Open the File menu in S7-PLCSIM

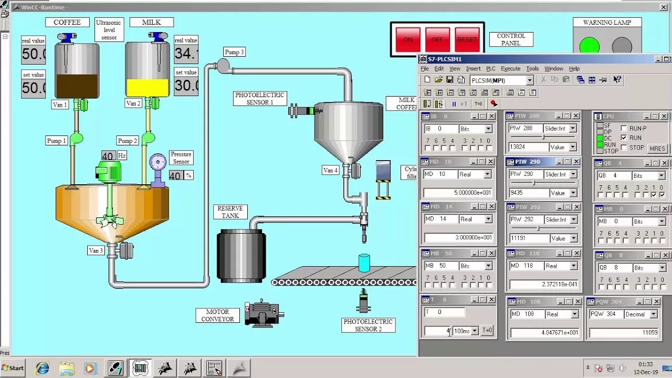point(424,68)
